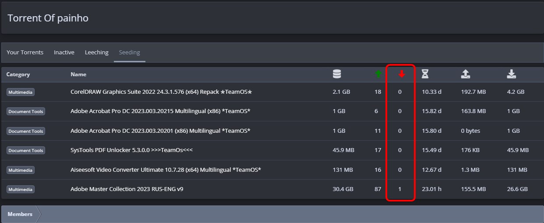Viewport: 544px width, 223px height.
Task: Click the Category column header
Action: (18, 74)
